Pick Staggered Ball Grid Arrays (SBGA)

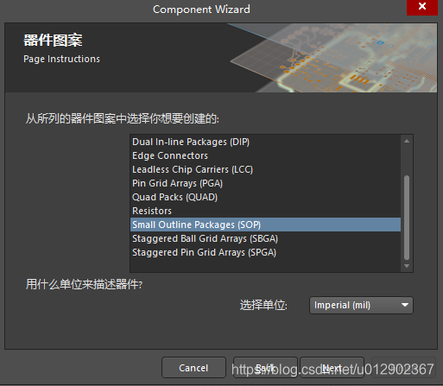pos(265,238)
